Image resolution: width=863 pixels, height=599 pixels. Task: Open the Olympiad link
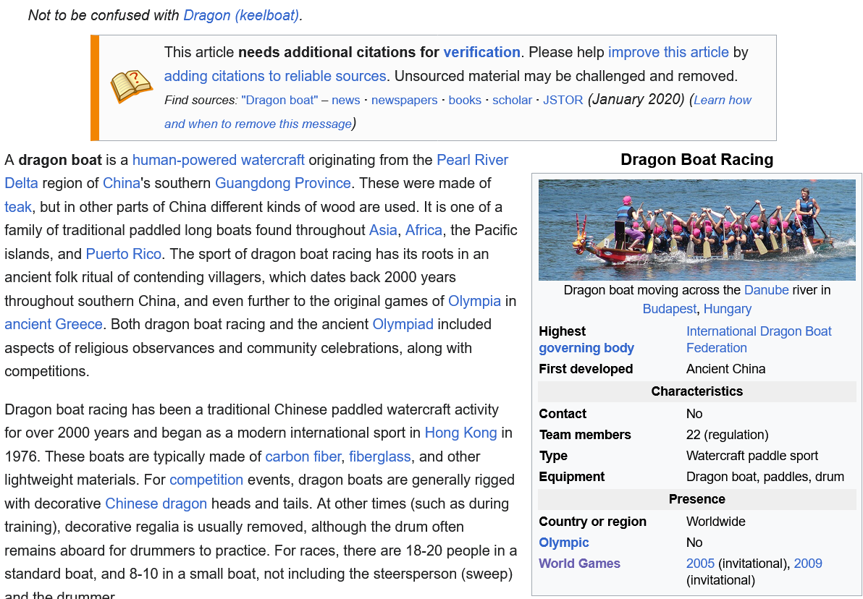(403, 324)
